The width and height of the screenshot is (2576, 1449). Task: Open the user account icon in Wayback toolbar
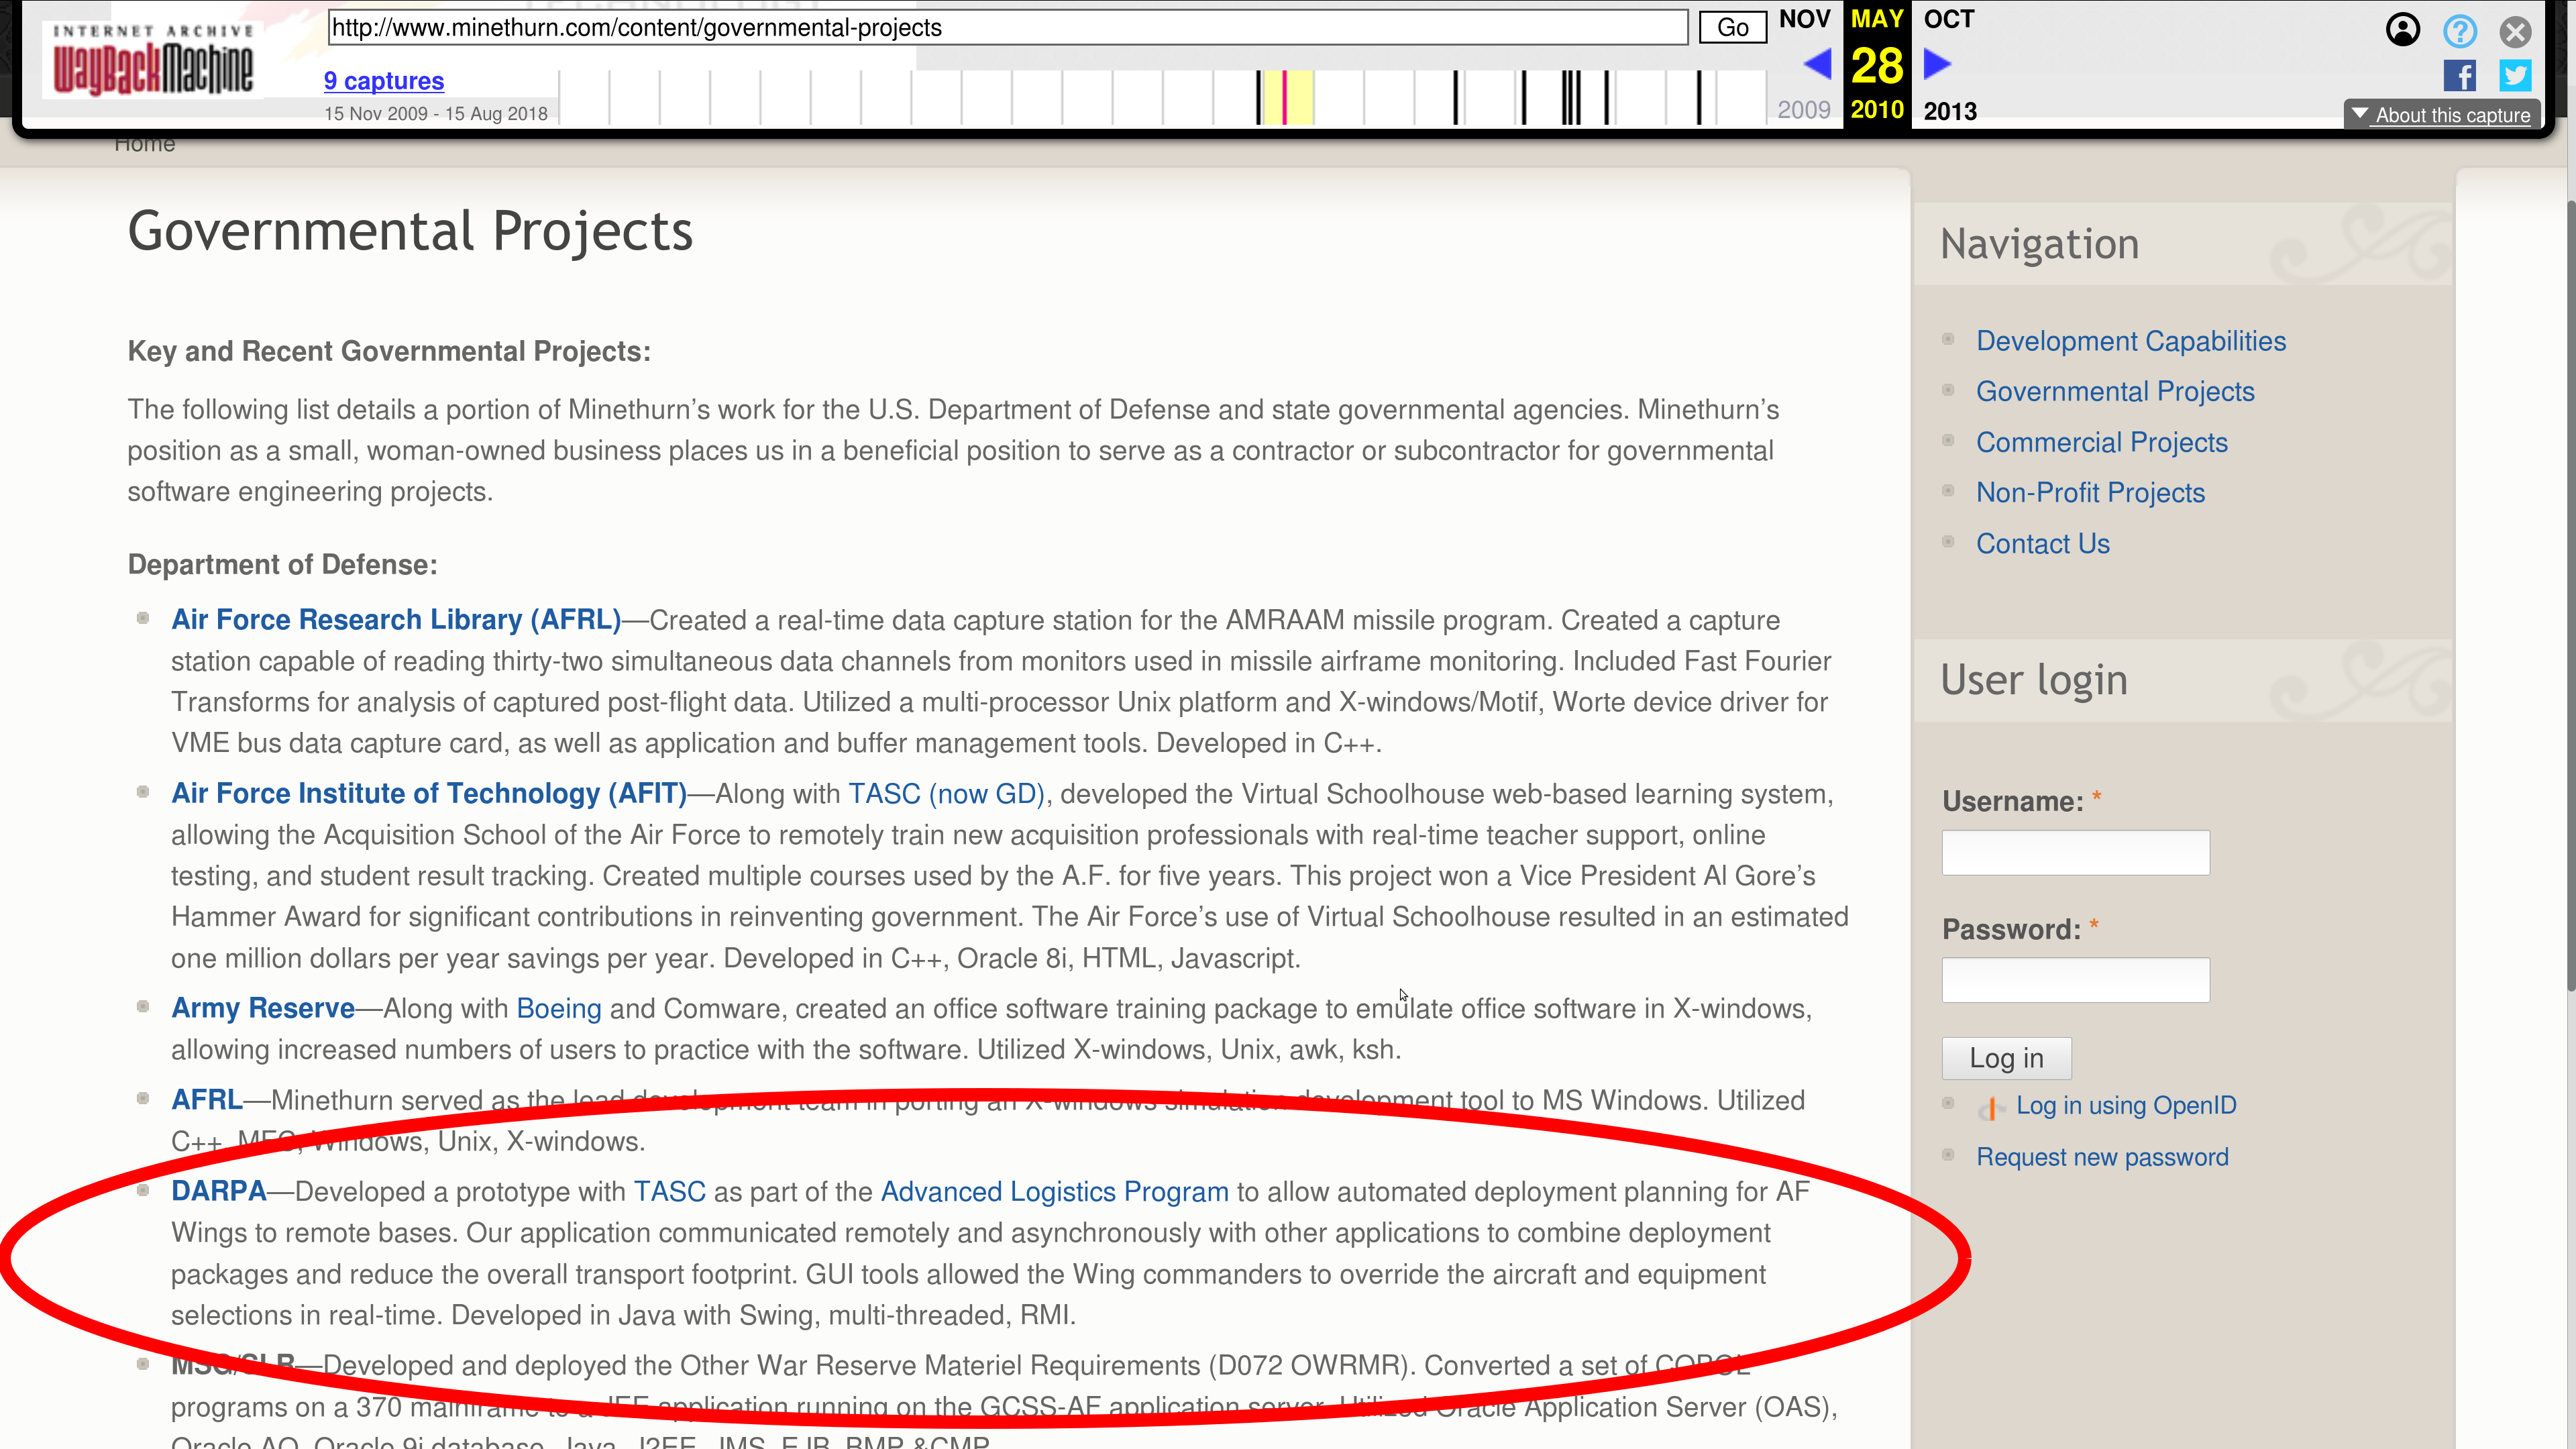(2402, 30)
